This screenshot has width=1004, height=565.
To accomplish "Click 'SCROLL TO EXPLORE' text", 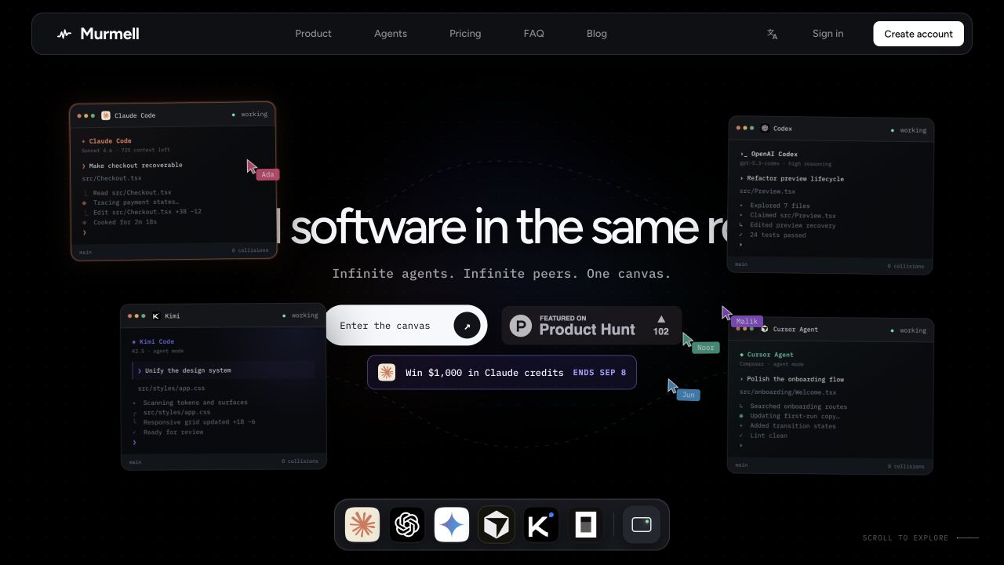I will click(906, 538).
